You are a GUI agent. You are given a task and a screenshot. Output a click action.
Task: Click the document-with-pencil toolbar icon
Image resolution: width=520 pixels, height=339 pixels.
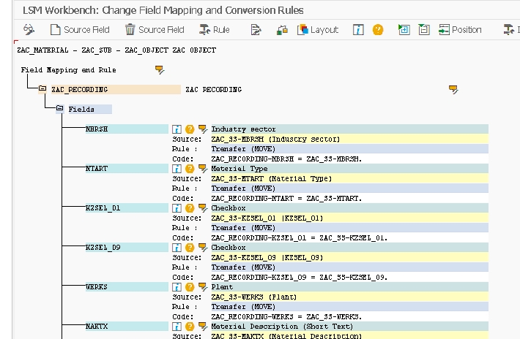(x=256, y=30)
